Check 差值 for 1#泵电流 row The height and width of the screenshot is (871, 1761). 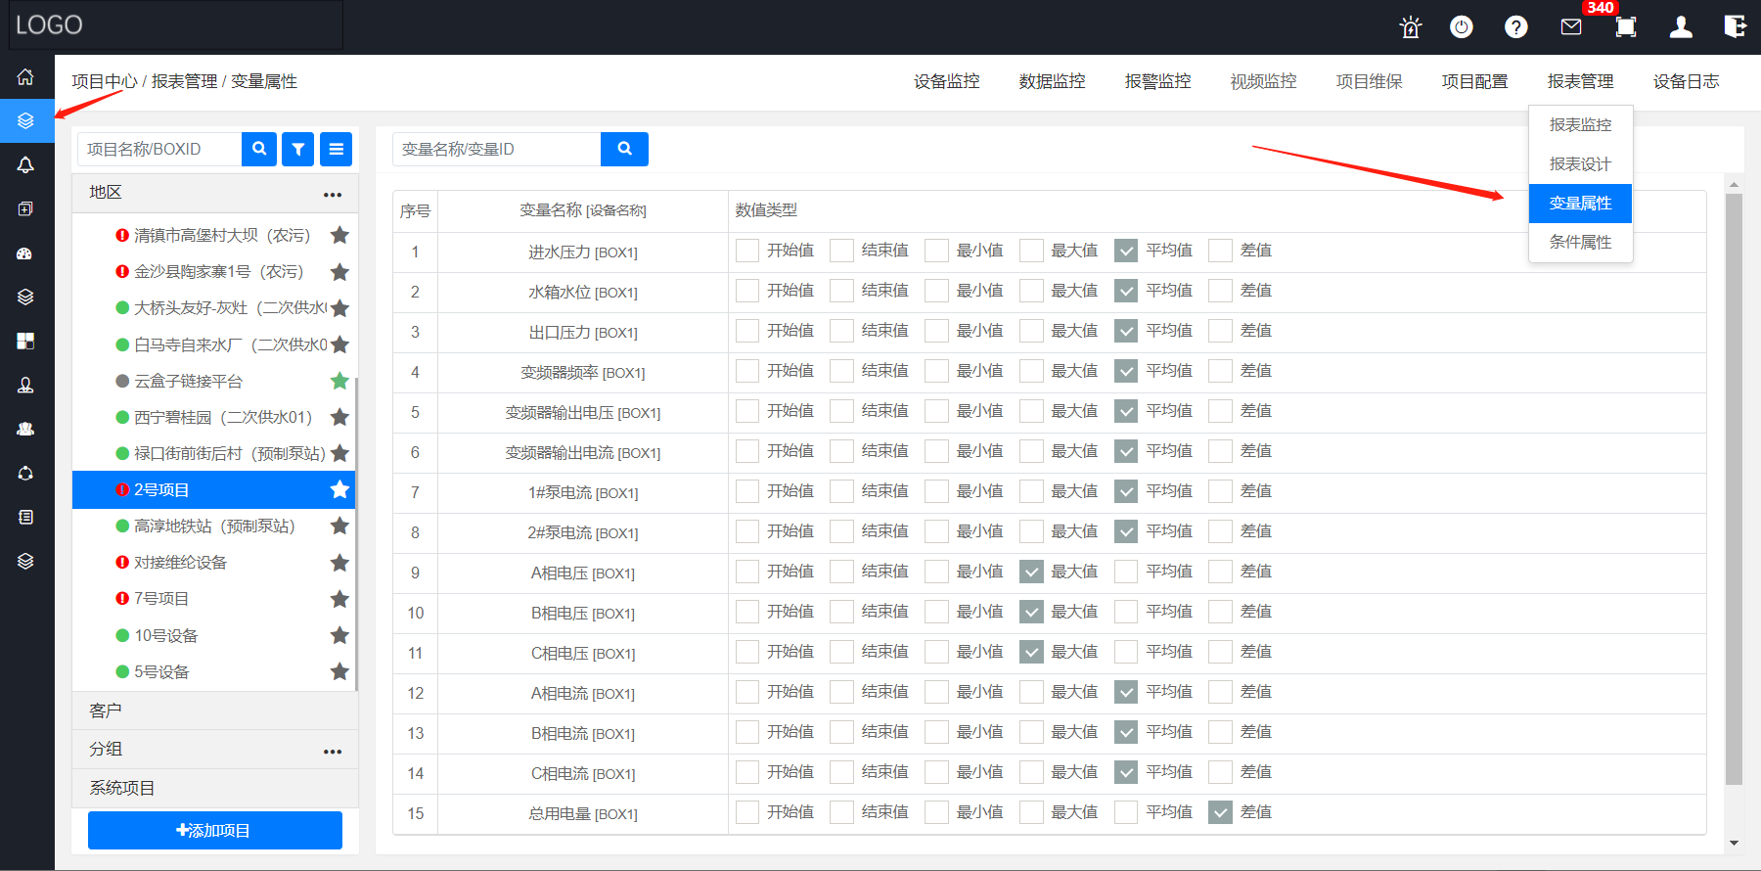click(x=1220, y=491)
